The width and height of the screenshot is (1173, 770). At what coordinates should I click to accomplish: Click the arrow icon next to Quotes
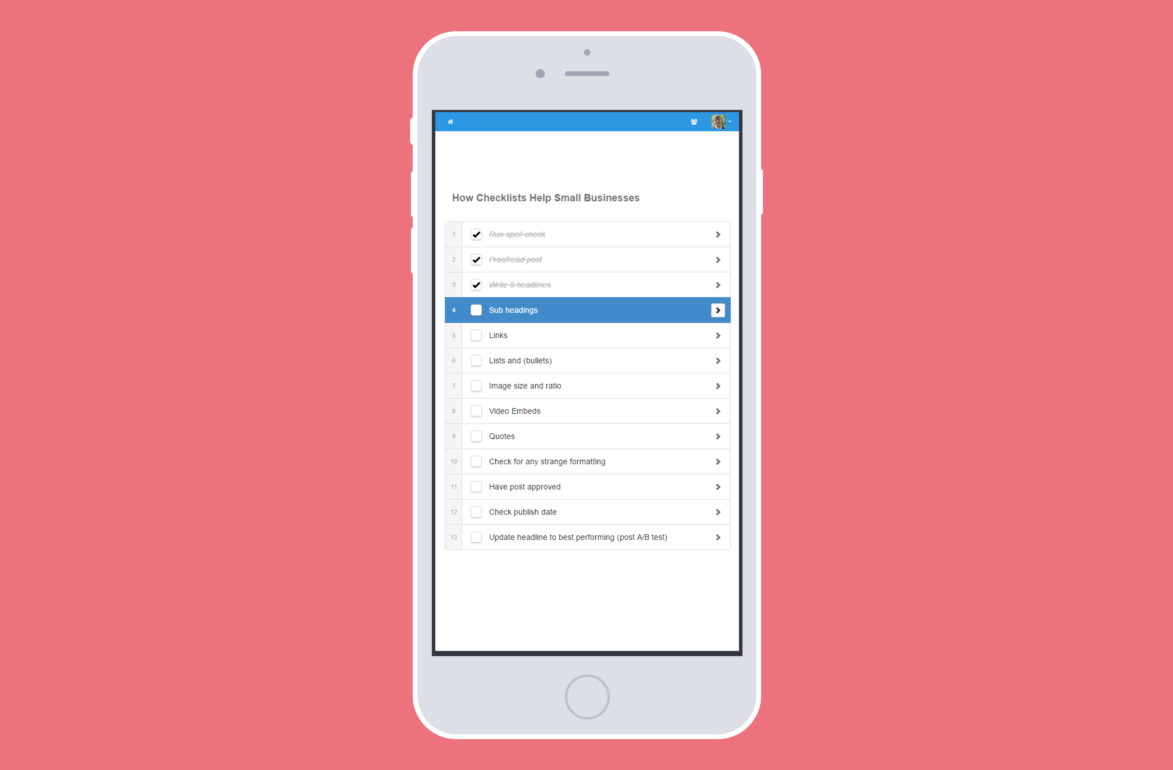[x=719, y=436]
